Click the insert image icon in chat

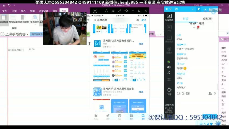click(x=188, y=93)
